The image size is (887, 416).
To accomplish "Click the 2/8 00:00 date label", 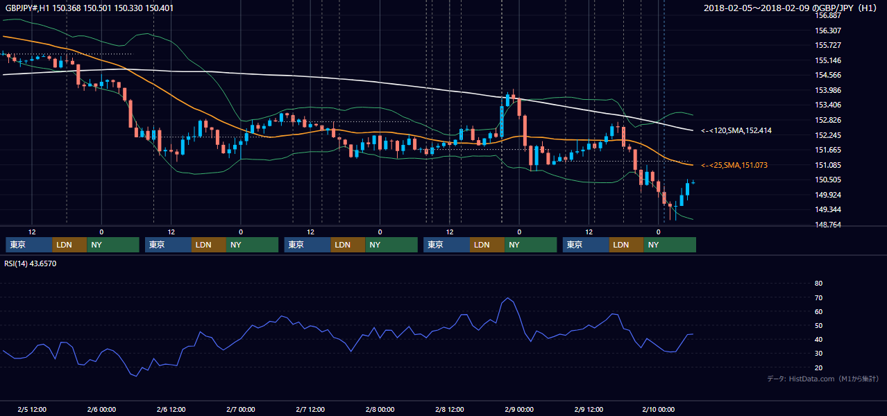I will (x=380, y=409).
